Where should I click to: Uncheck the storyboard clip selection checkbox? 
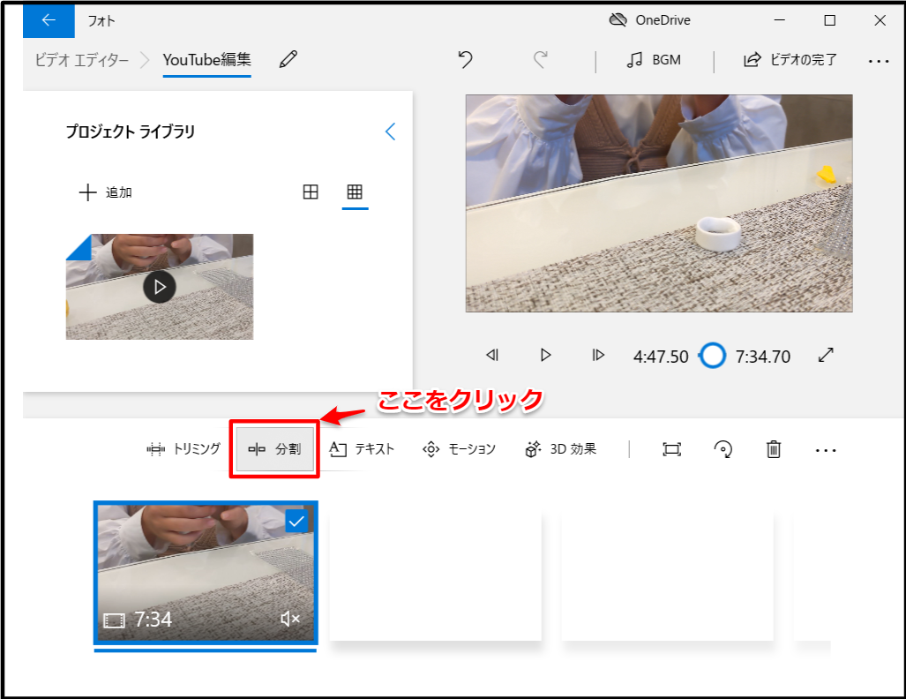[x=297, y=521]
